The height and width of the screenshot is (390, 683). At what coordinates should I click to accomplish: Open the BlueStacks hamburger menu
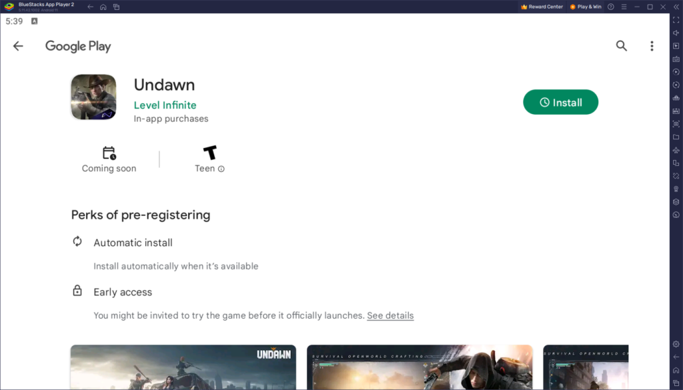[x=624, y=7]
